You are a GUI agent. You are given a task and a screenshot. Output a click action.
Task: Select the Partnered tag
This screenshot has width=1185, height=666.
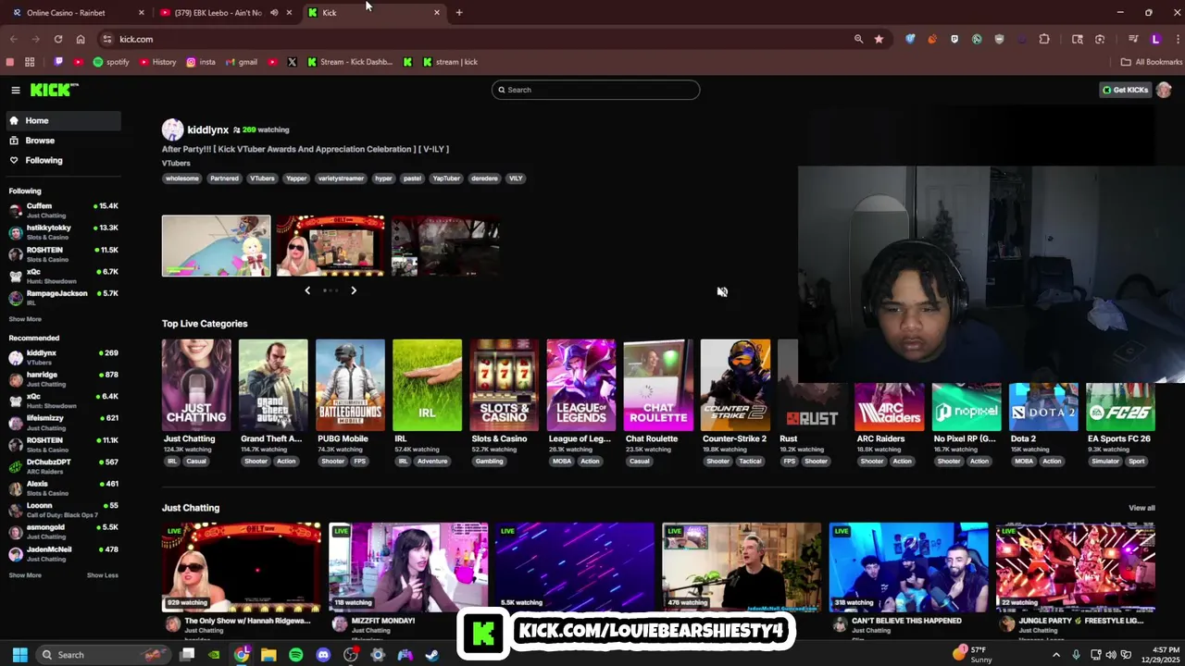point(224,179)
